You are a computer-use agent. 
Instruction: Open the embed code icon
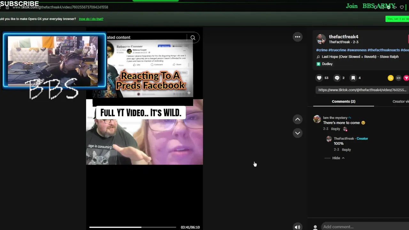[x=398, y=78]
